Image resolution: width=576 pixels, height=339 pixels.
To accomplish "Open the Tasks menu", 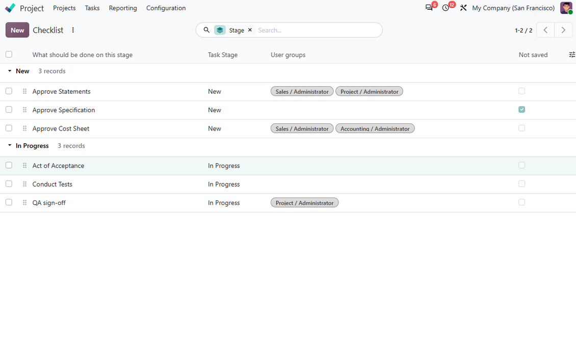I will pyautogui.click(x=92, y=8).
